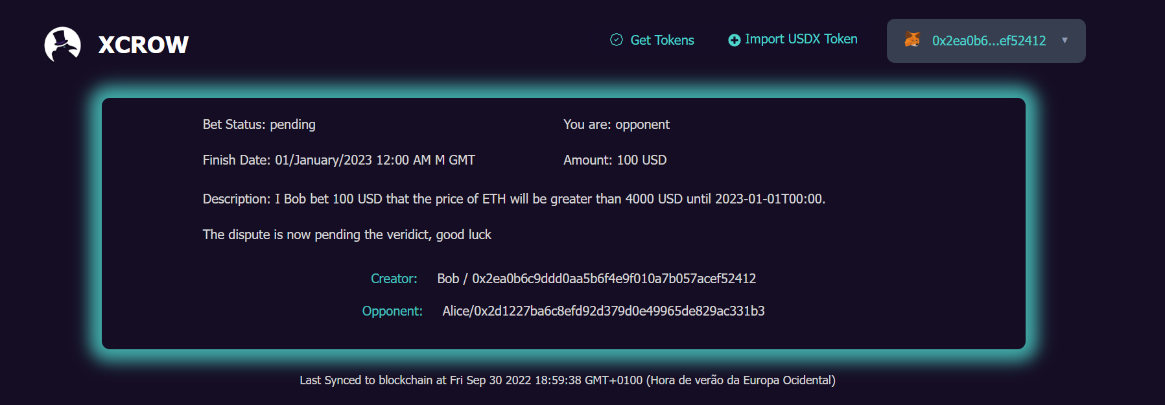Click the MetaMask fox icon

912,40
